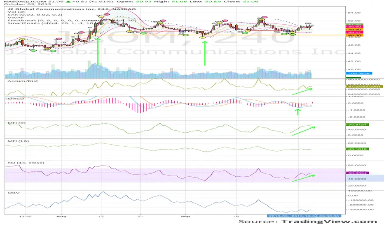Click the 8600000.0000 Accum/Dist axis label
This screenshot has width=384, height=226.
364,90
